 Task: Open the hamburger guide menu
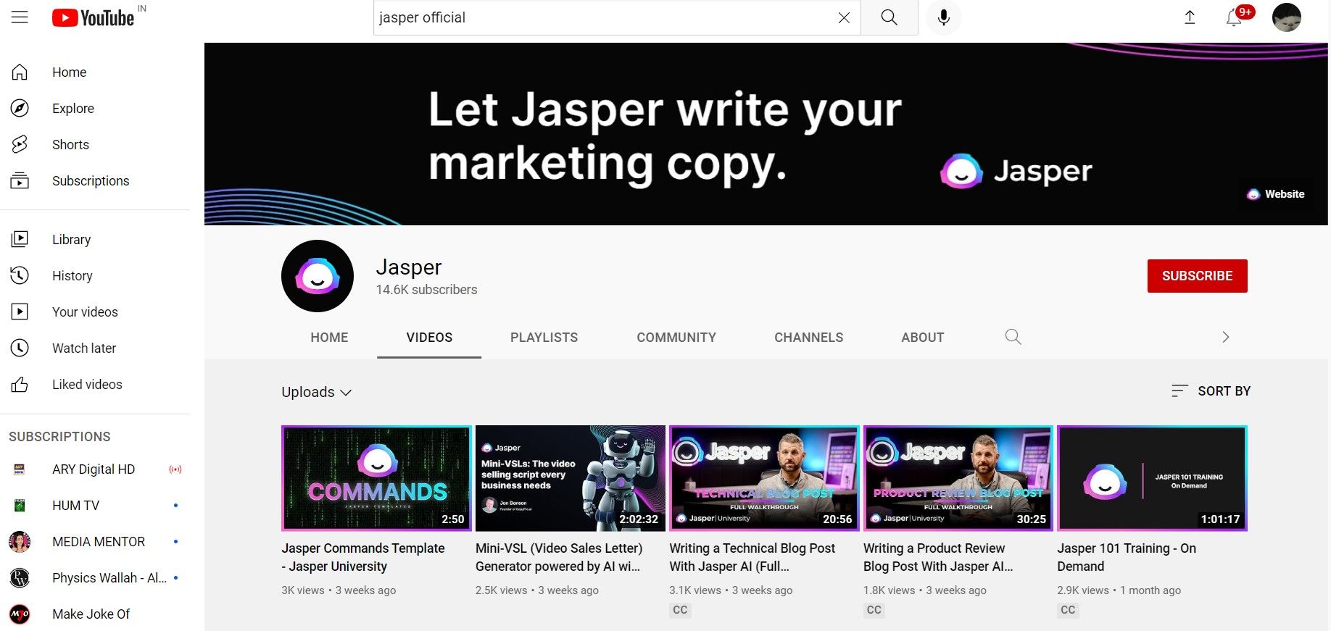(20, 17)
